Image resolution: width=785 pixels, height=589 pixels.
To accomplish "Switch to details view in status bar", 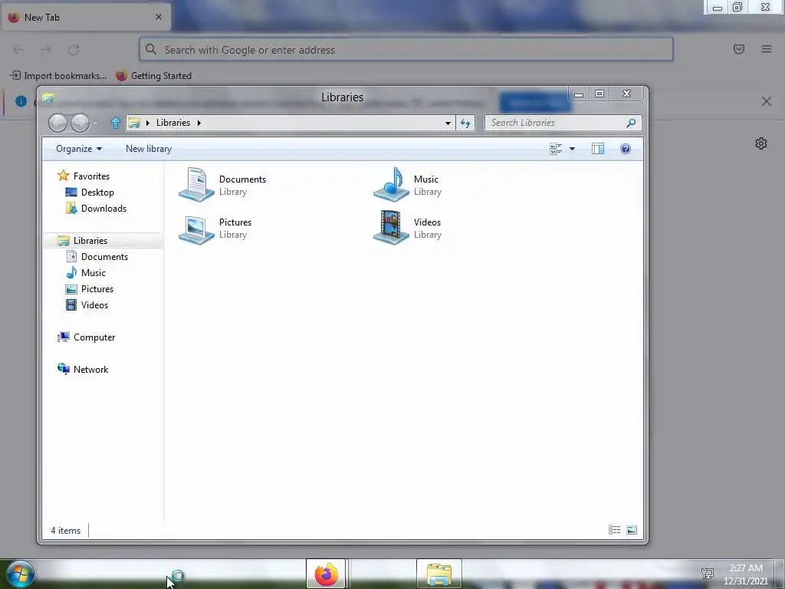I will point(614,530).
